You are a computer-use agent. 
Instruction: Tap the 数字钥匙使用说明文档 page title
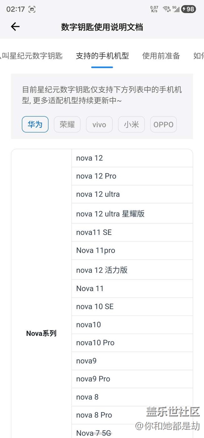pos(102,27)
